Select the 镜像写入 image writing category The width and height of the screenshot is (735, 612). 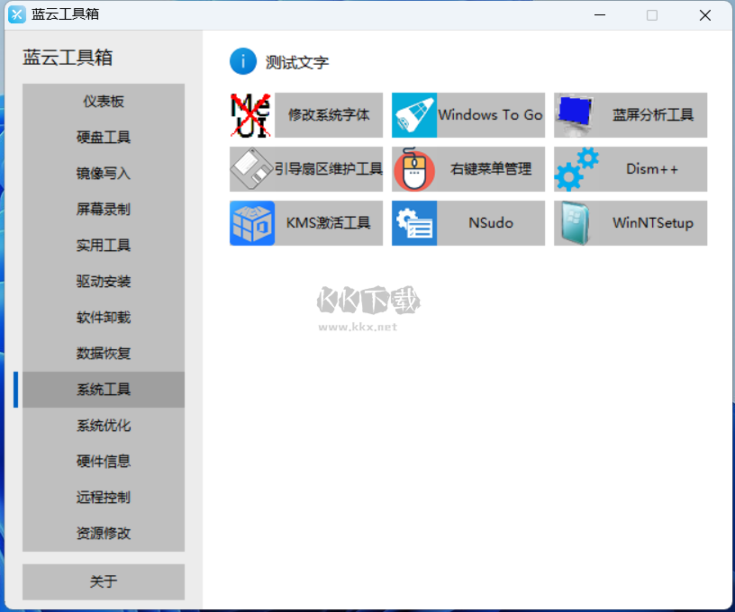point(103,173)
